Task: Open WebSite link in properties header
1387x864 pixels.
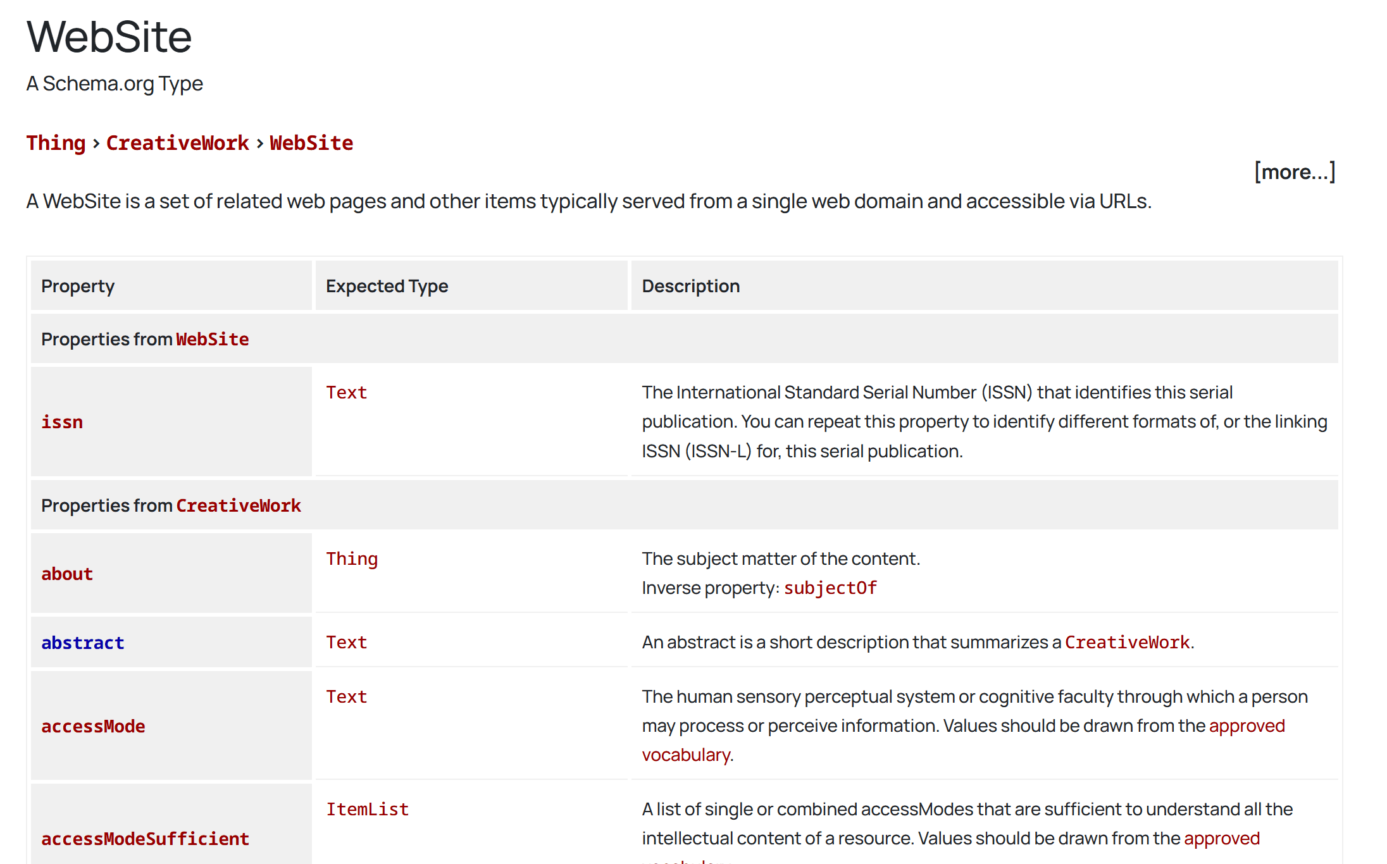Action: [212, 339]
